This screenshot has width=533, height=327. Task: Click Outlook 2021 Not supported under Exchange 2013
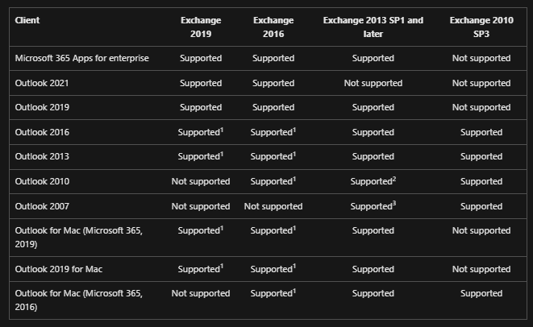[x=373, y=83]
